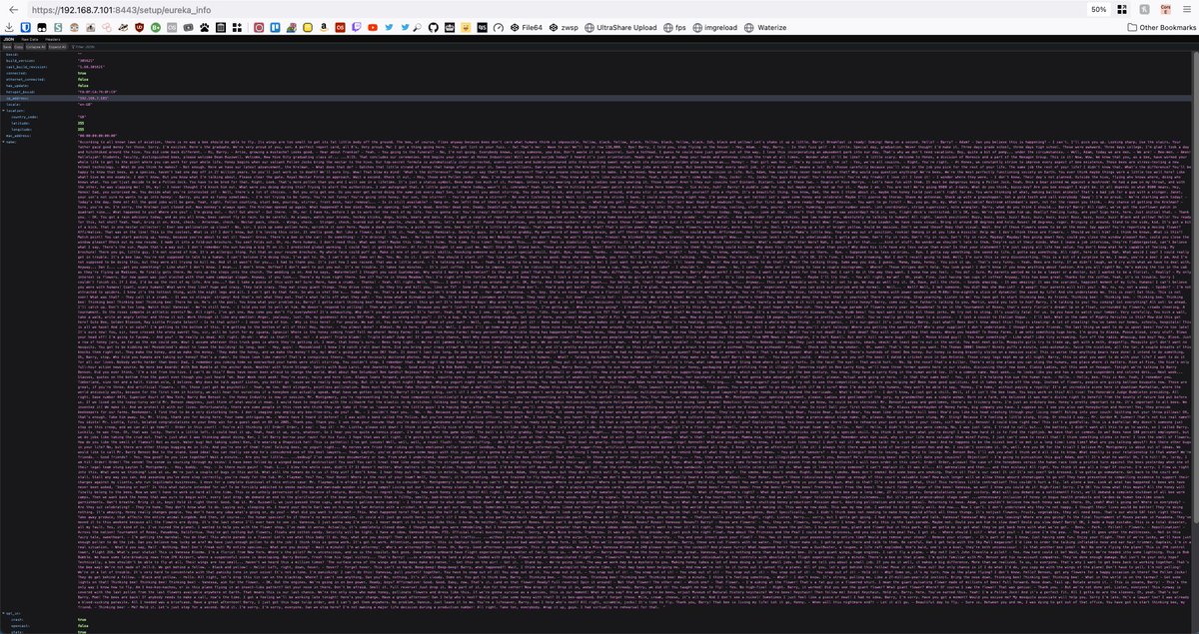Click Expand All in JSON viewer

coord(57,47)
